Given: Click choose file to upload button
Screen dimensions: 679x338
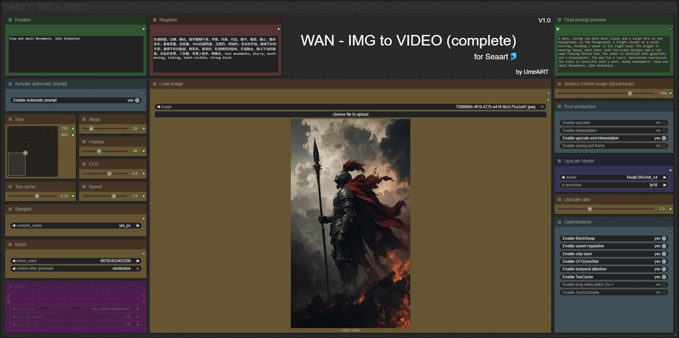Looking at the screenshot, I should (350, 114).
